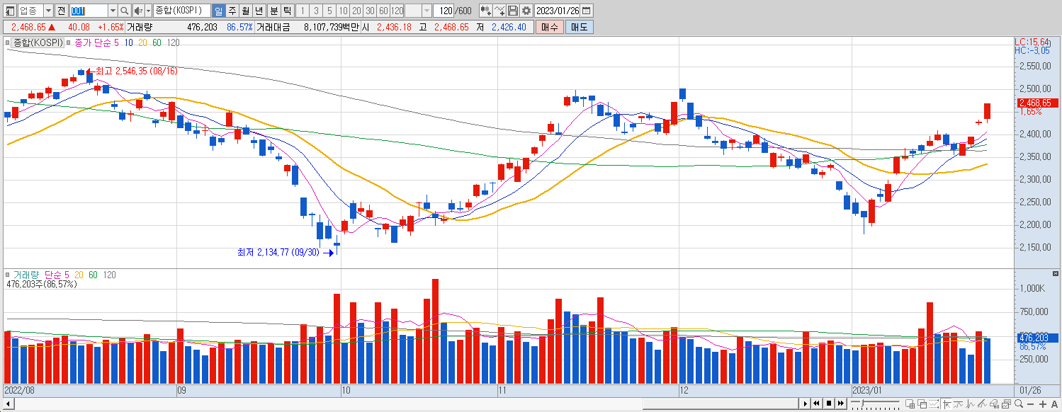Click the speaker sound icon
Viewport: 1062px width, 412px height.
(x=138, y=11)
